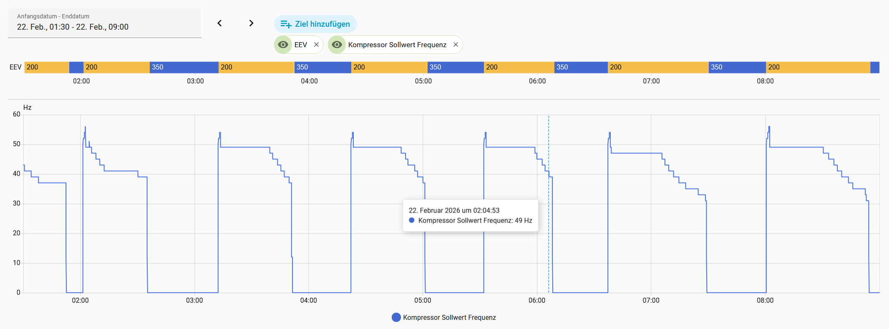Click the EEV 350 segment just after 06:00
This screenshot has width=889, height=329.
click(x=581, y=67)
